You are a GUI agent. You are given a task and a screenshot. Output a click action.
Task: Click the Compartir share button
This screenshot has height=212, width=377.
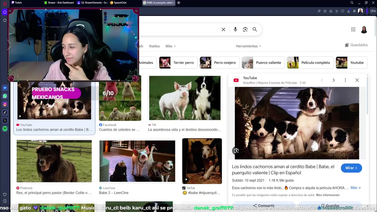coord(264,206)
